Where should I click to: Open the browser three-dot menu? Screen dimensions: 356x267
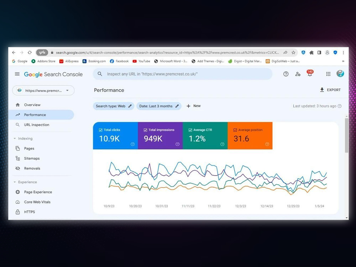[343, 52]
